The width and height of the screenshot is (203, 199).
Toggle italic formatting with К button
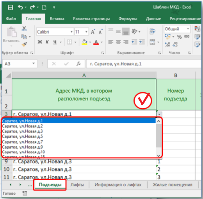47,42
